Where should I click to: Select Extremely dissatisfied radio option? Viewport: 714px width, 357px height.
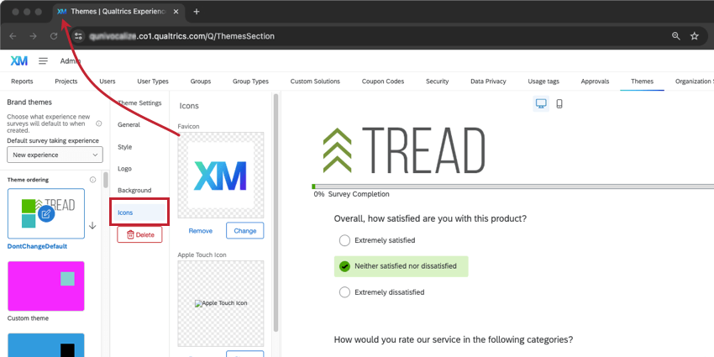coord(344,291)
